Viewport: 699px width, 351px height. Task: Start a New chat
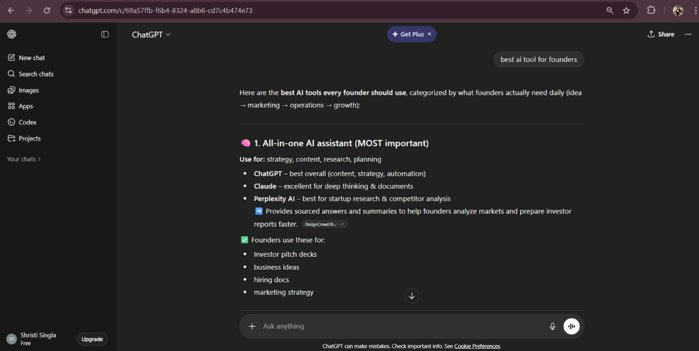[x=31, y=58]
